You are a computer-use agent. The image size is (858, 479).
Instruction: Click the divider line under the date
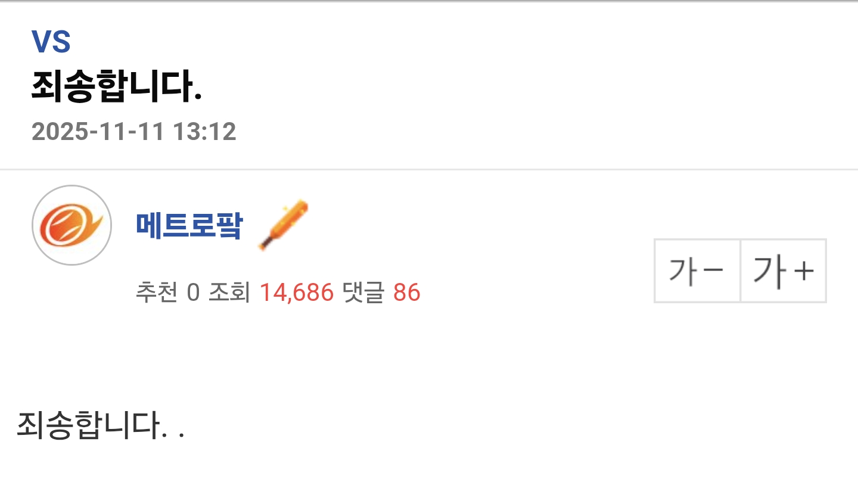[429, 170]
